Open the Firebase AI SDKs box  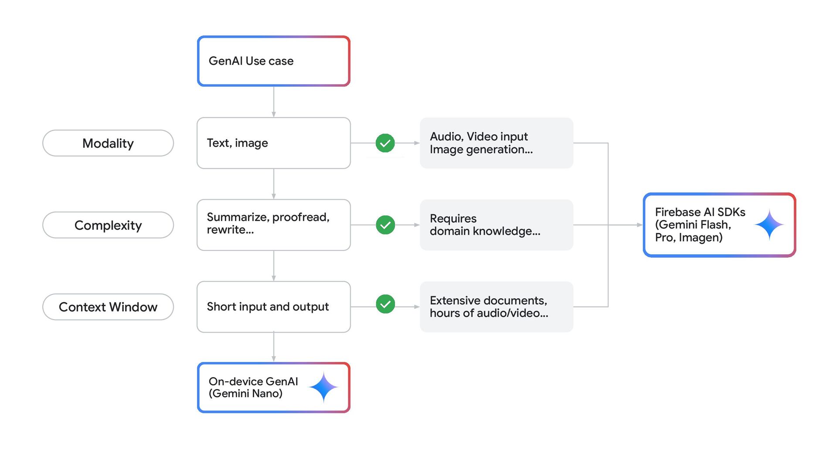[x=702, y=225]
